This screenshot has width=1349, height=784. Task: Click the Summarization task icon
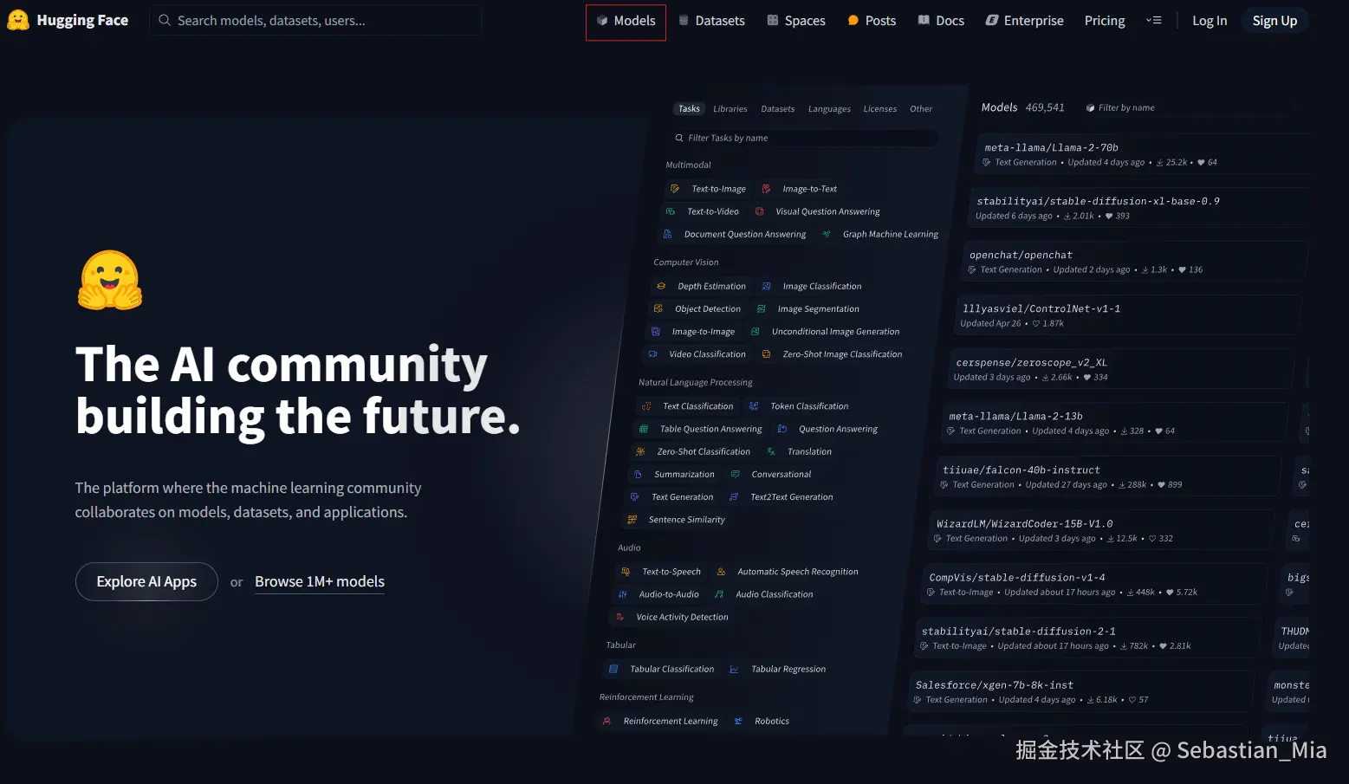pos(638,475)
